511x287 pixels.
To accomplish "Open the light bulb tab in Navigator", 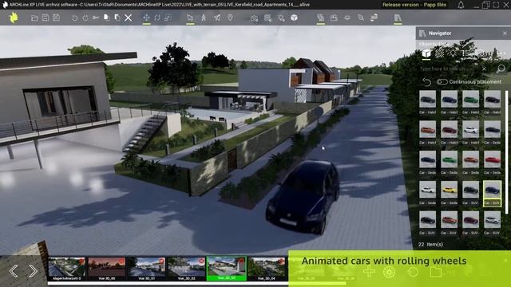I will pos(453,53).
